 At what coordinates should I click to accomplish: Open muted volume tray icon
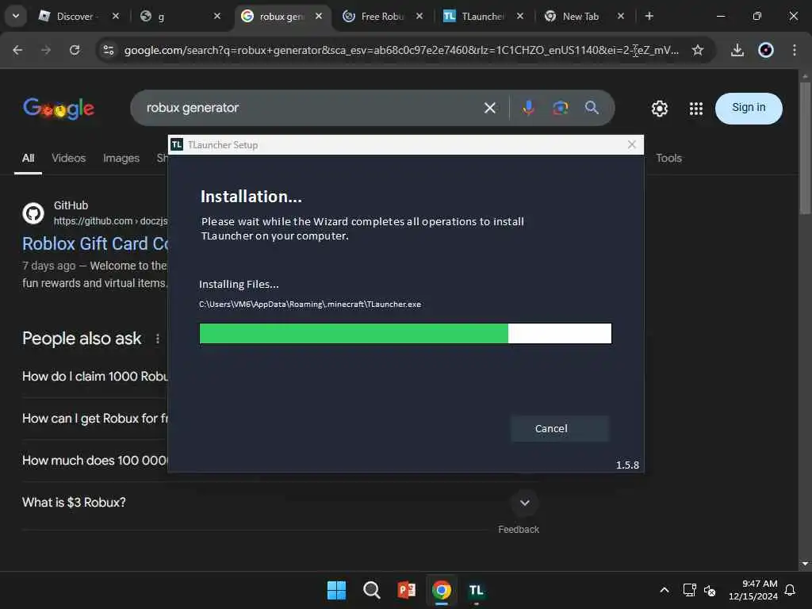click(710, 590)
